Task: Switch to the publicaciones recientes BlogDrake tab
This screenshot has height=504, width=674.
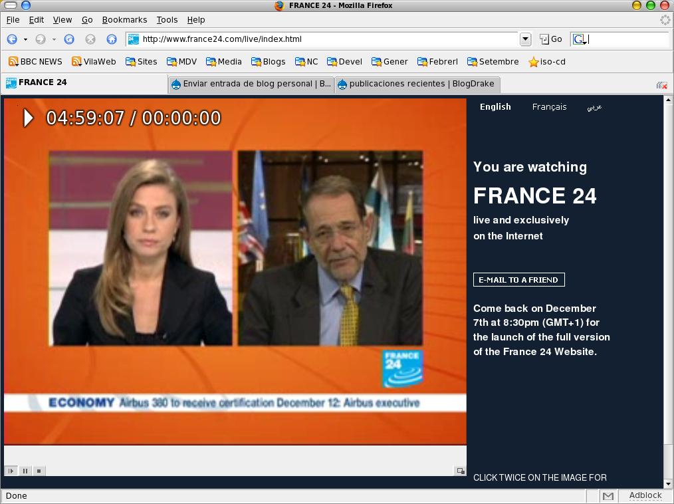Action: [x=417, y=84]
